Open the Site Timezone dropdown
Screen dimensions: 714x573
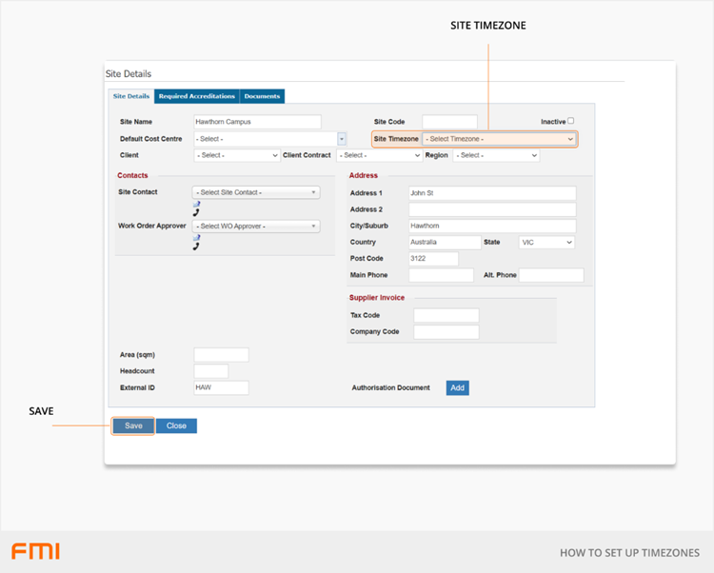[499, 139]
